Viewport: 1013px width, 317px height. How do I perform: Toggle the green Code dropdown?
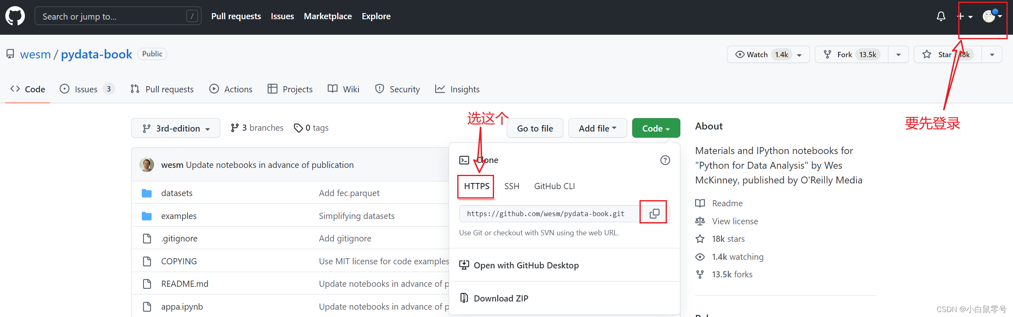pyautogui.click(x=656, y=128)
